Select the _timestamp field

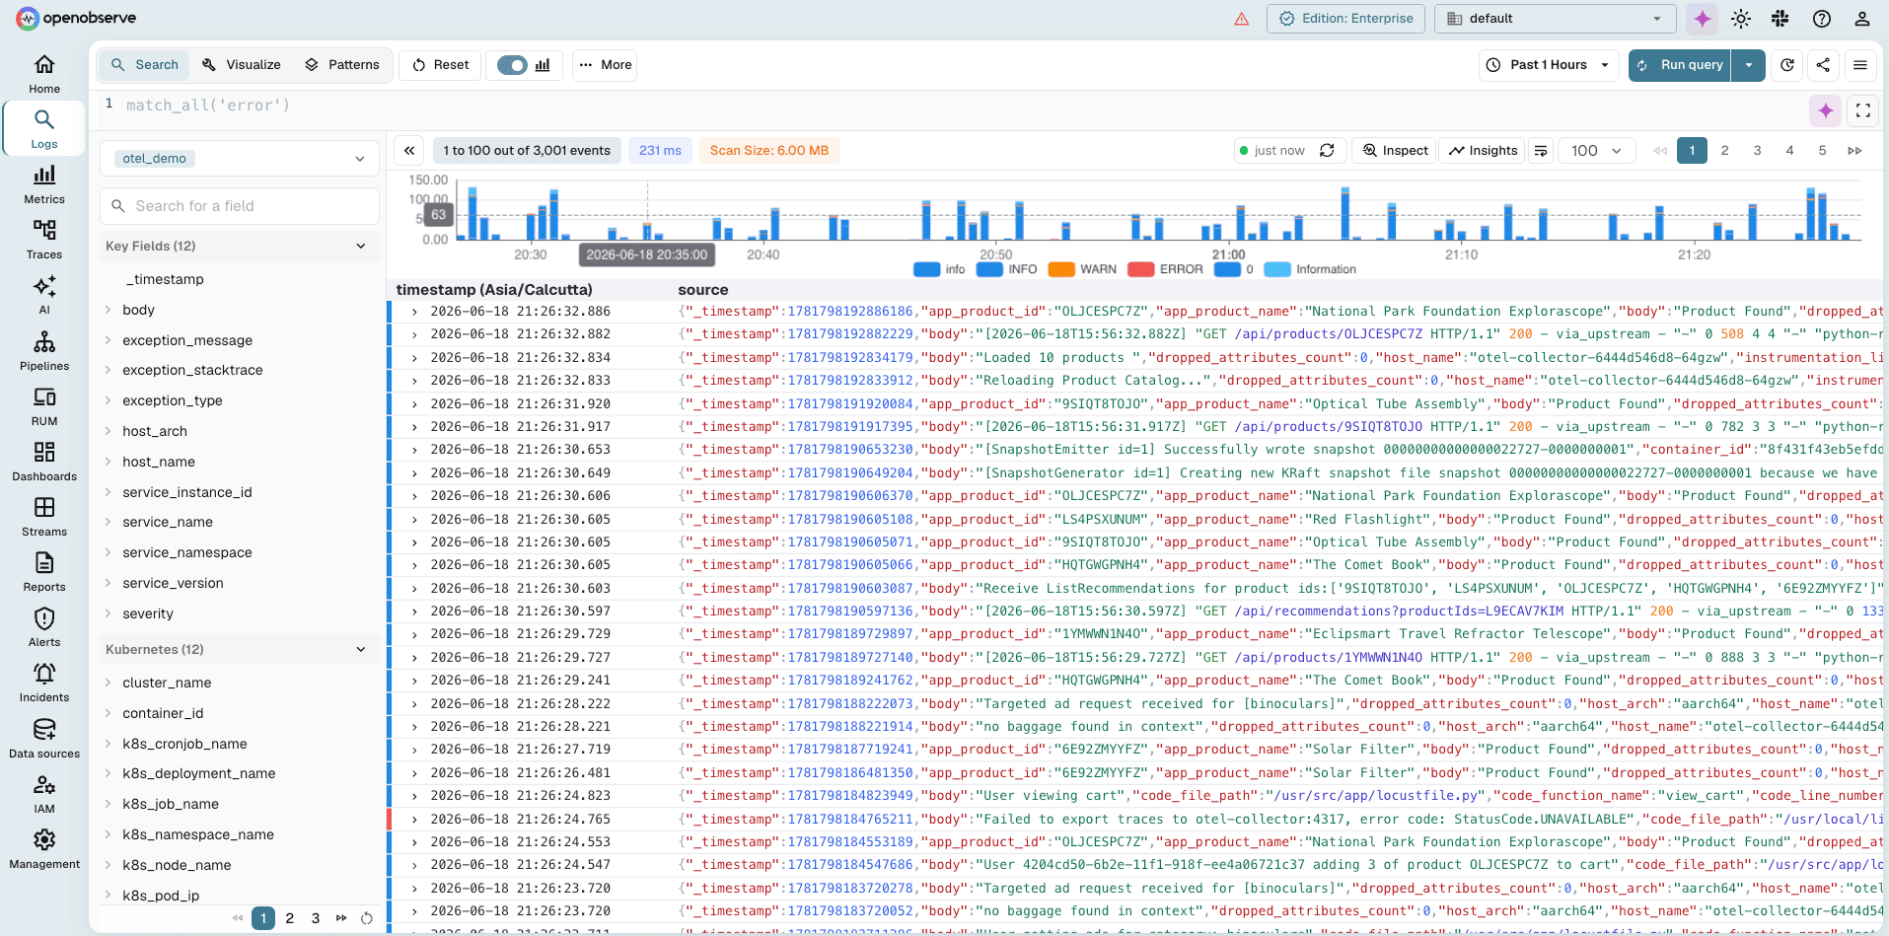click(x=164, y=279)
